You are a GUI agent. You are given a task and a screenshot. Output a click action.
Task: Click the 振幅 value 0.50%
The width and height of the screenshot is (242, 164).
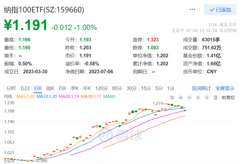pos(25,64)
